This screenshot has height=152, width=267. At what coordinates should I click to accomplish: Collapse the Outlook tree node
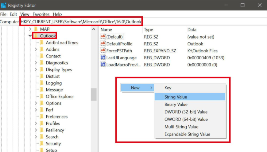click(30, 36)
